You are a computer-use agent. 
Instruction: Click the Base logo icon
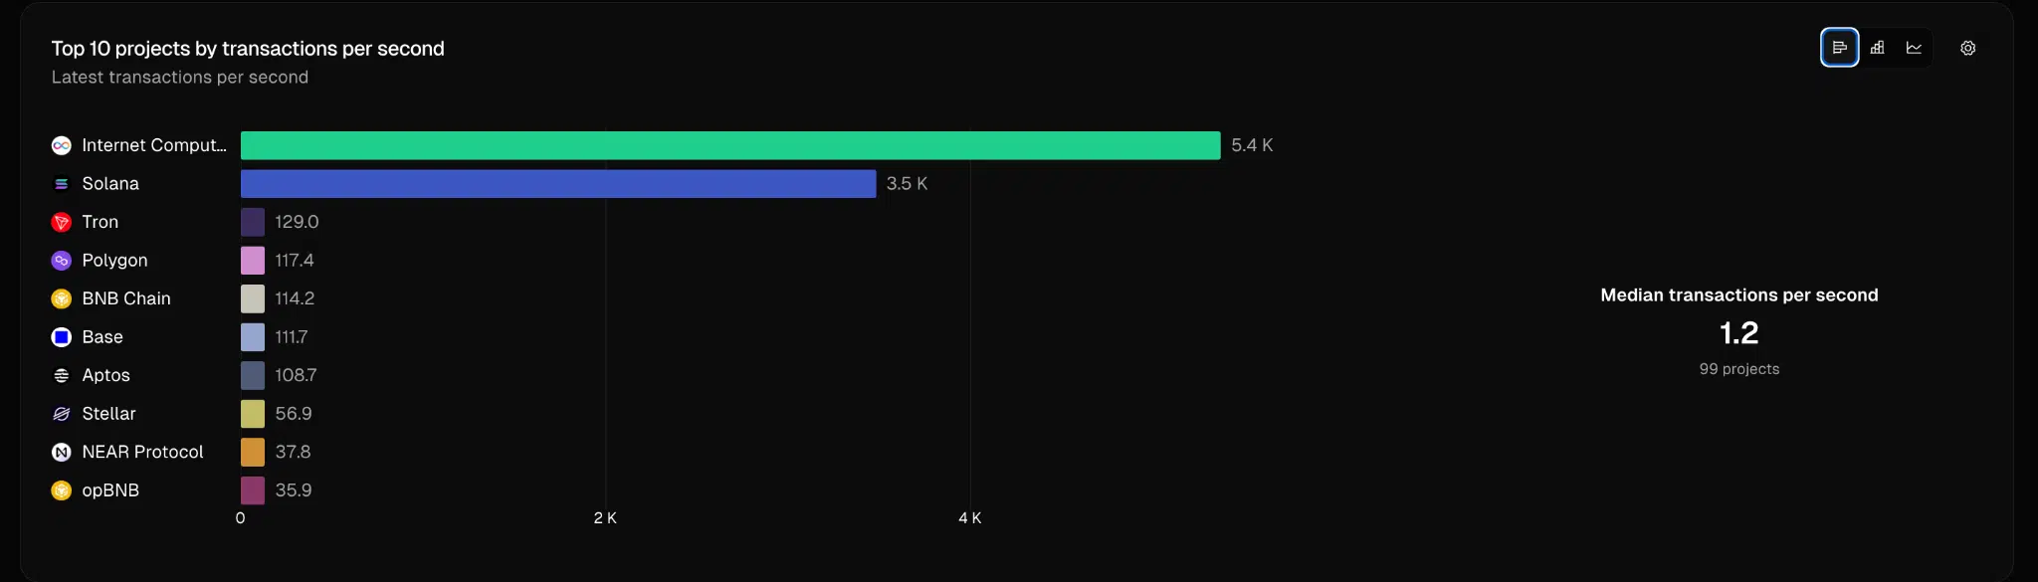[62, 337]
